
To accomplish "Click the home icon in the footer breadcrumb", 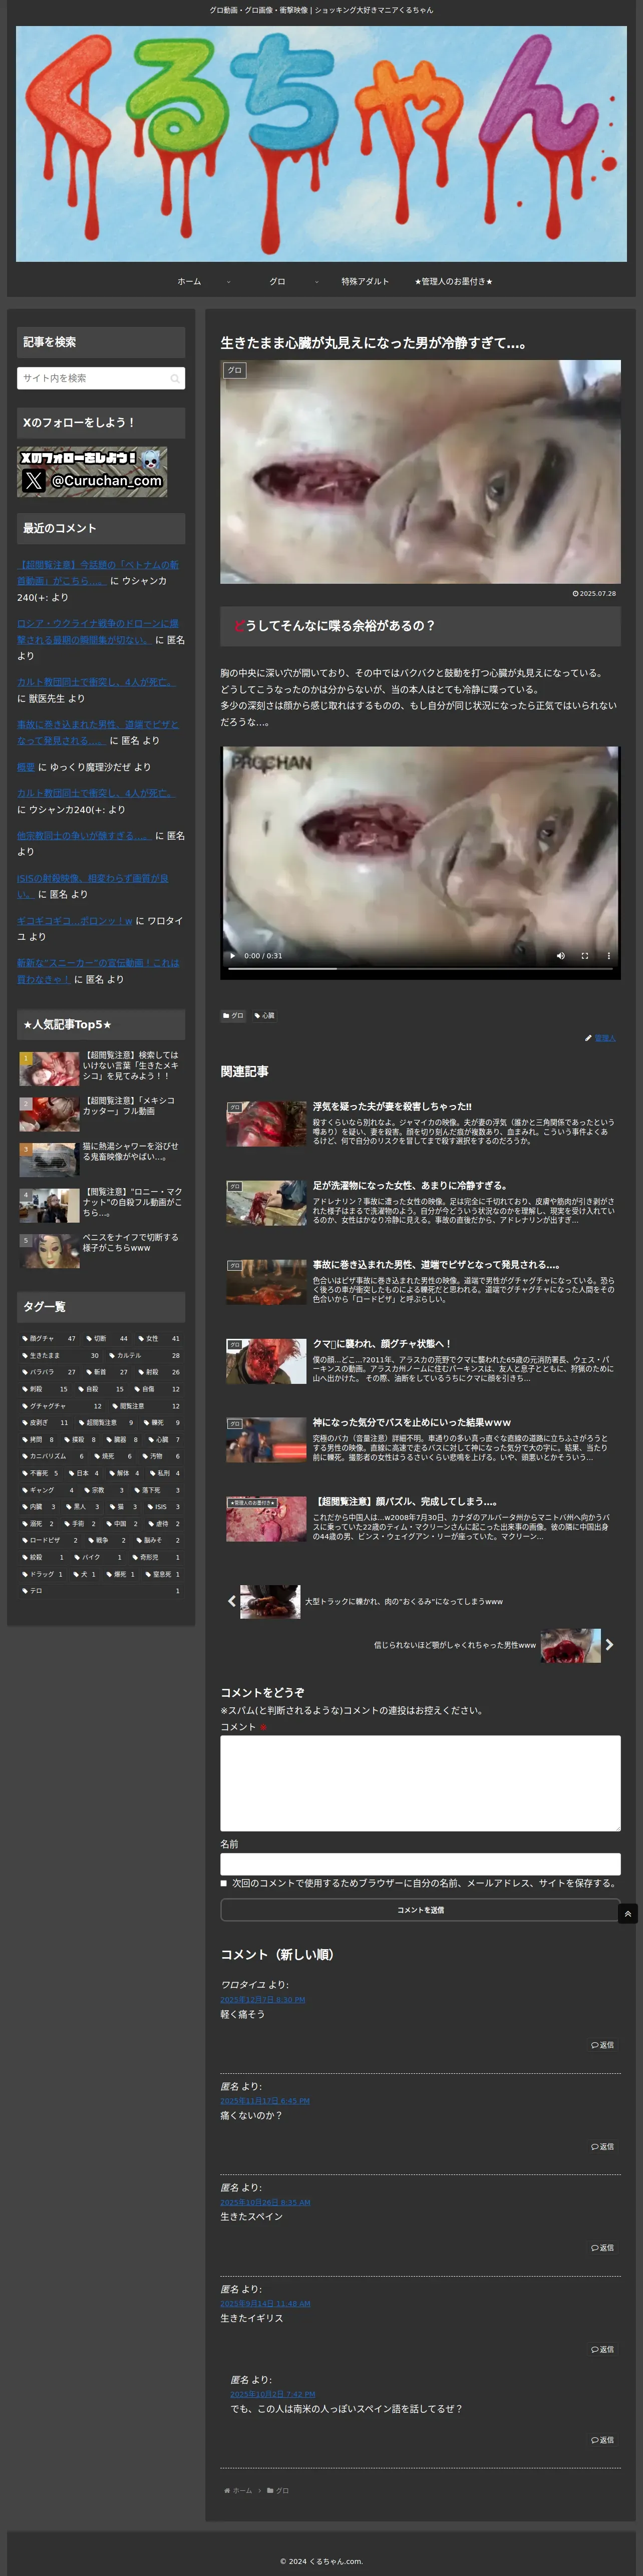I will (227, 2490).
